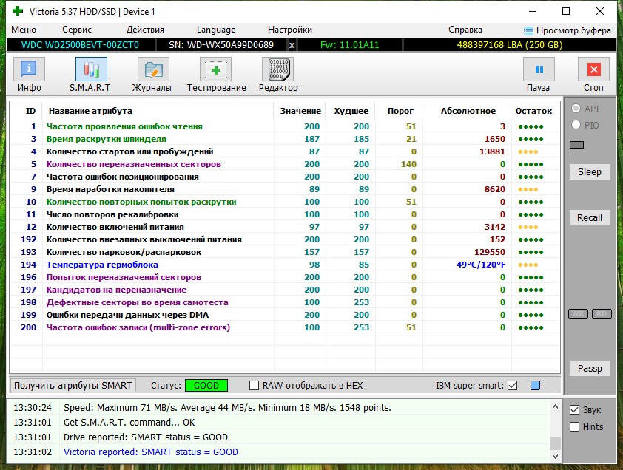Click the Victoria green cross title icon
Image resolution: width=623 pixels, height=470 pixels.
[18, 11]
